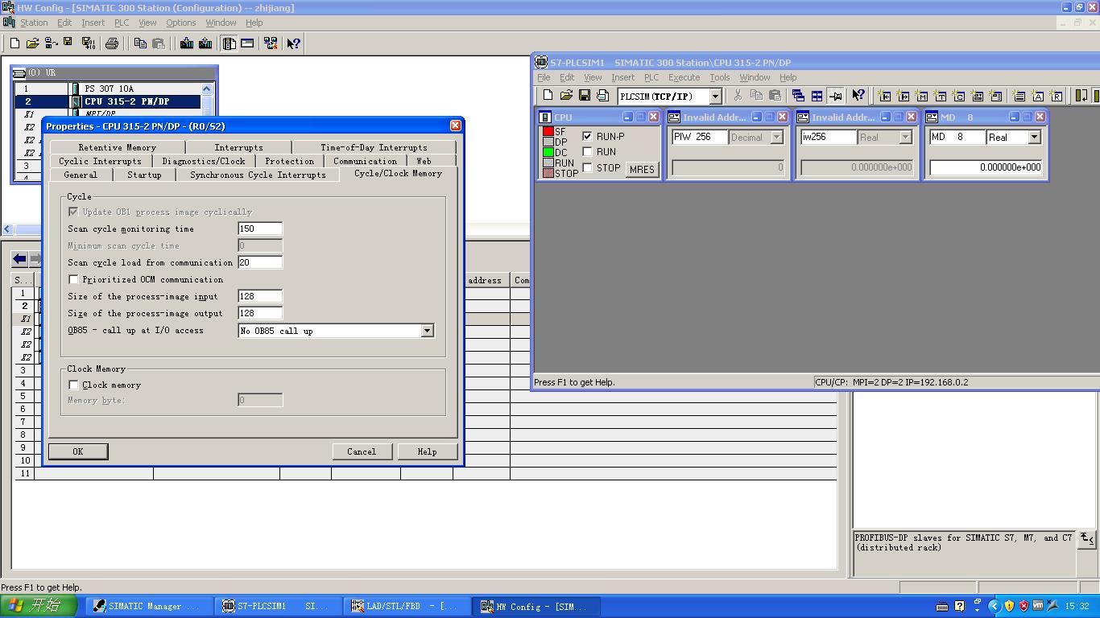The width and height of the screenshot is (1100, 618).
Task: Click the PLCSIM context Help arrow icon
Action: coord(858,96)
